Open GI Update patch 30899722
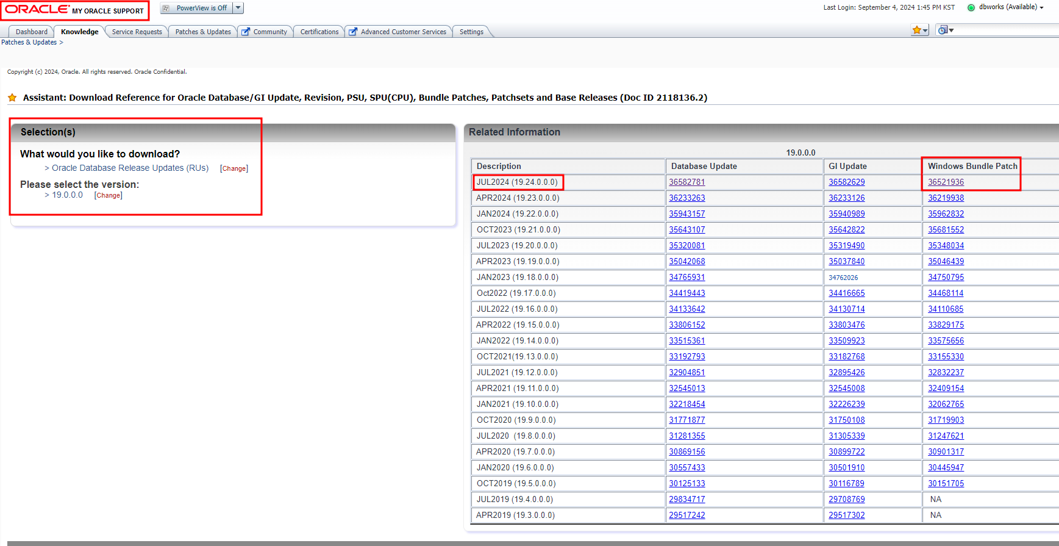Screen dimensions: 1059x546 (846, 452)
